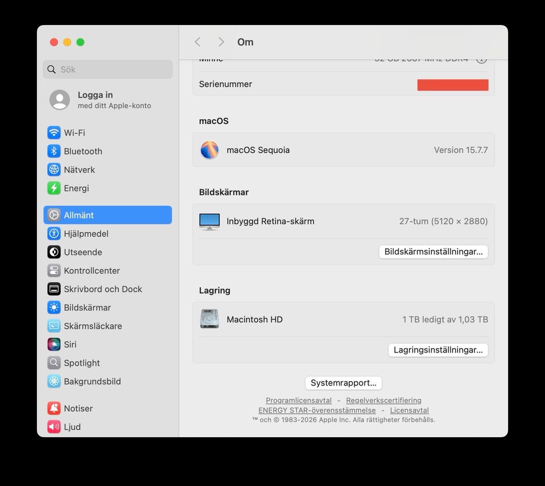Select the Siri sidebar item

click(108, 345)
